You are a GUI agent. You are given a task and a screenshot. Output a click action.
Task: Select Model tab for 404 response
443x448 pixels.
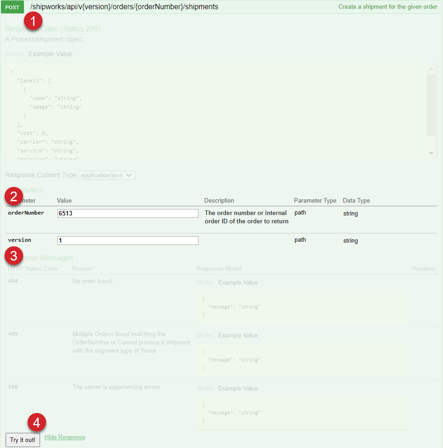point(205,283)
